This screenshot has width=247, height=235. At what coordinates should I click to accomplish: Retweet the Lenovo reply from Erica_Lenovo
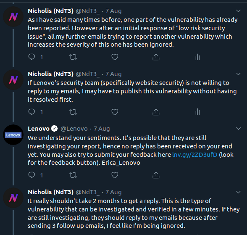click(x=73, y=175)
